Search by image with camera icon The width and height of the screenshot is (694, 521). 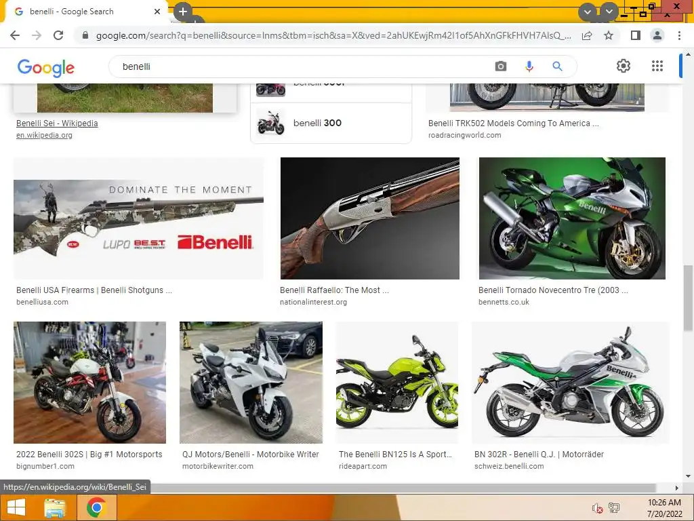[x=501, y=66]
